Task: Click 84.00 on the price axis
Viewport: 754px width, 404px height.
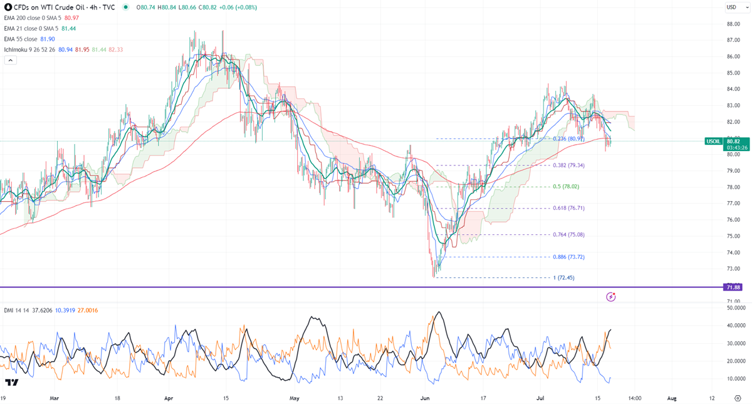Action: coord(734,89)
